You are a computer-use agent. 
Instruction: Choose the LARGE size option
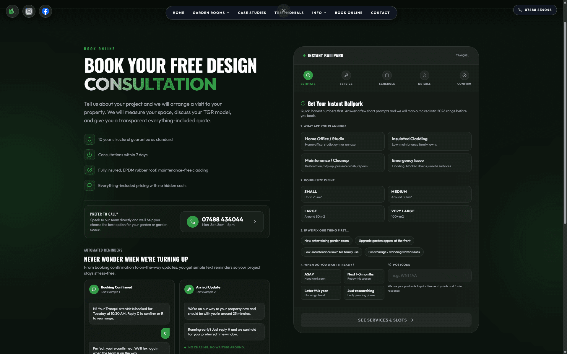click(x=342, y=214)
